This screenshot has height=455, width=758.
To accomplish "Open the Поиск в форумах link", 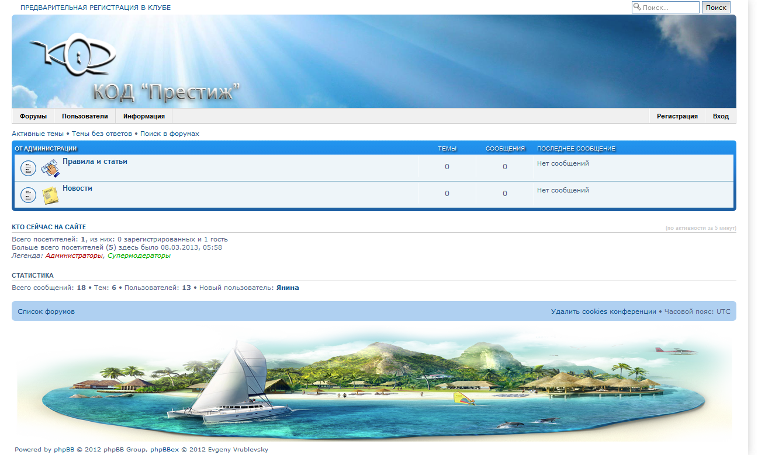I will tap(169, 134).
